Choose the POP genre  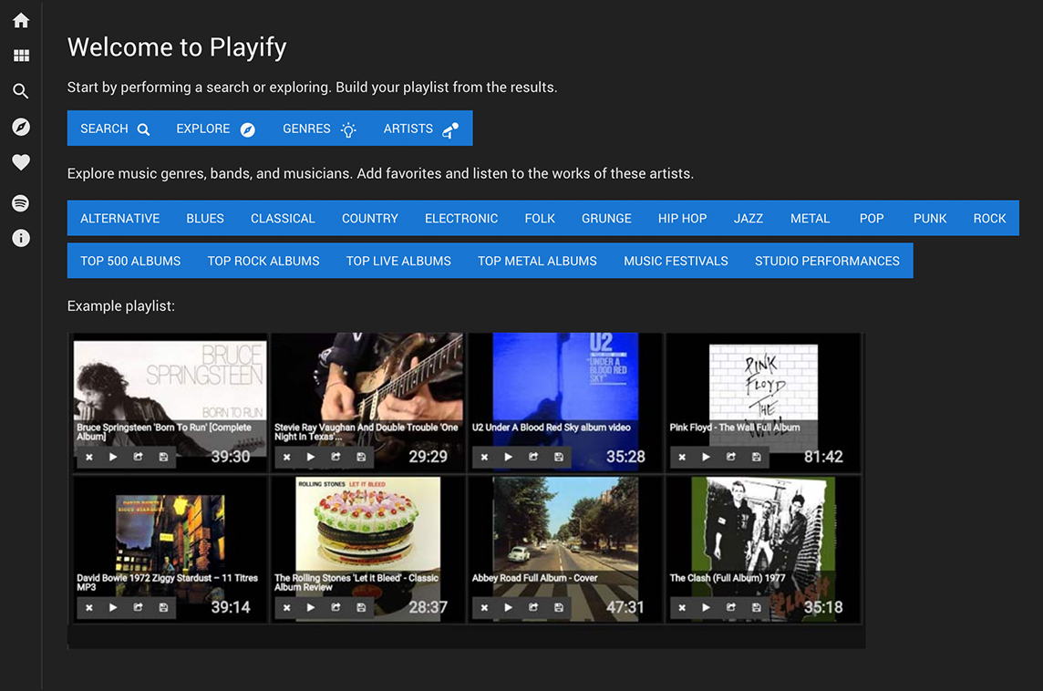click(872, 218)
